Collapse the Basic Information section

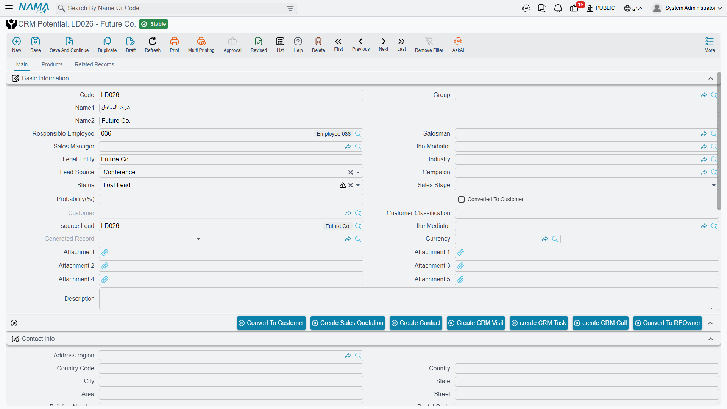[x=711, y=78]
